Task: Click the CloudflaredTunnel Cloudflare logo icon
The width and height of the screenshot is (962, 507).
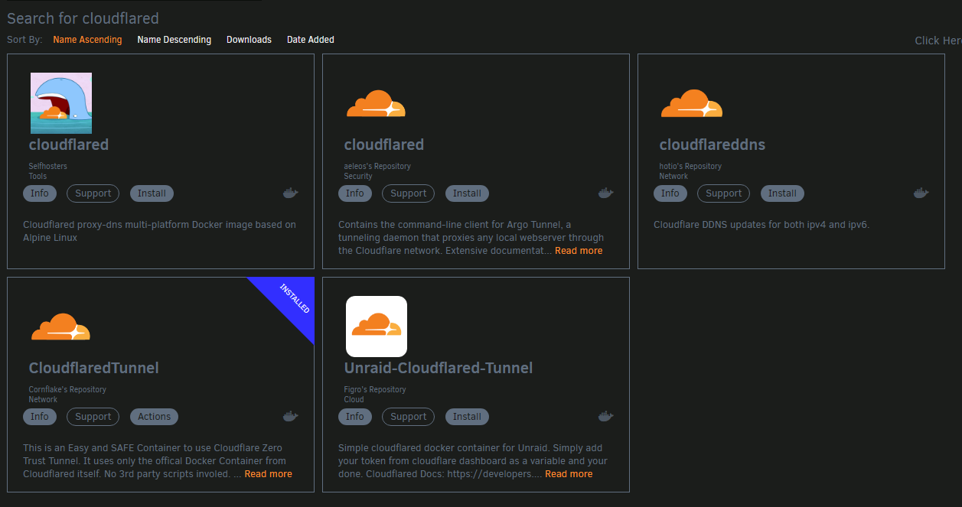Action: (60, 327)
